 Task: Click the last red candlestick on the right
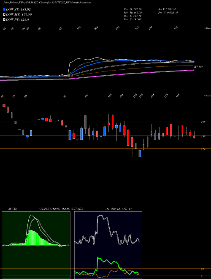pos(194,137)
